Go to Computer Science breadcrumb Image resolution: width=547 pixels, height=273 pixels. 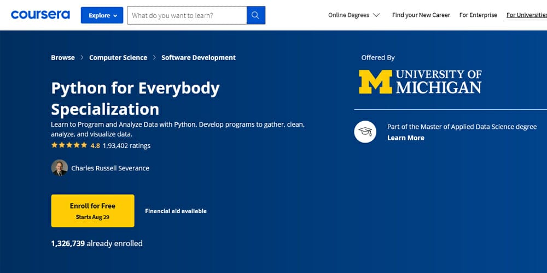tap(118, 57)
